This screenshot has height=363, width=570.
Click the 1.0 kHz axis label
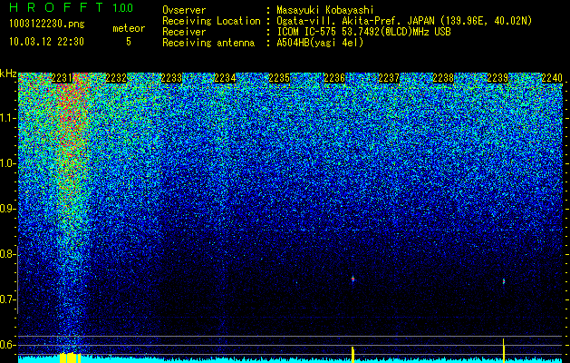8,163
